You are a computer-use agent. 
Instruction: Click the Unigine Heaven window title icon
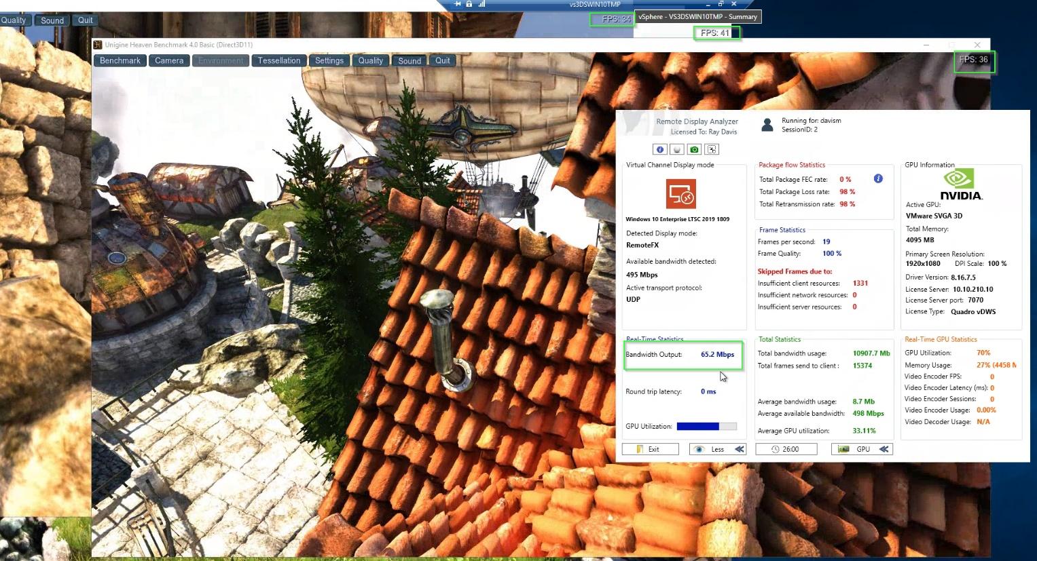(98, 45)
